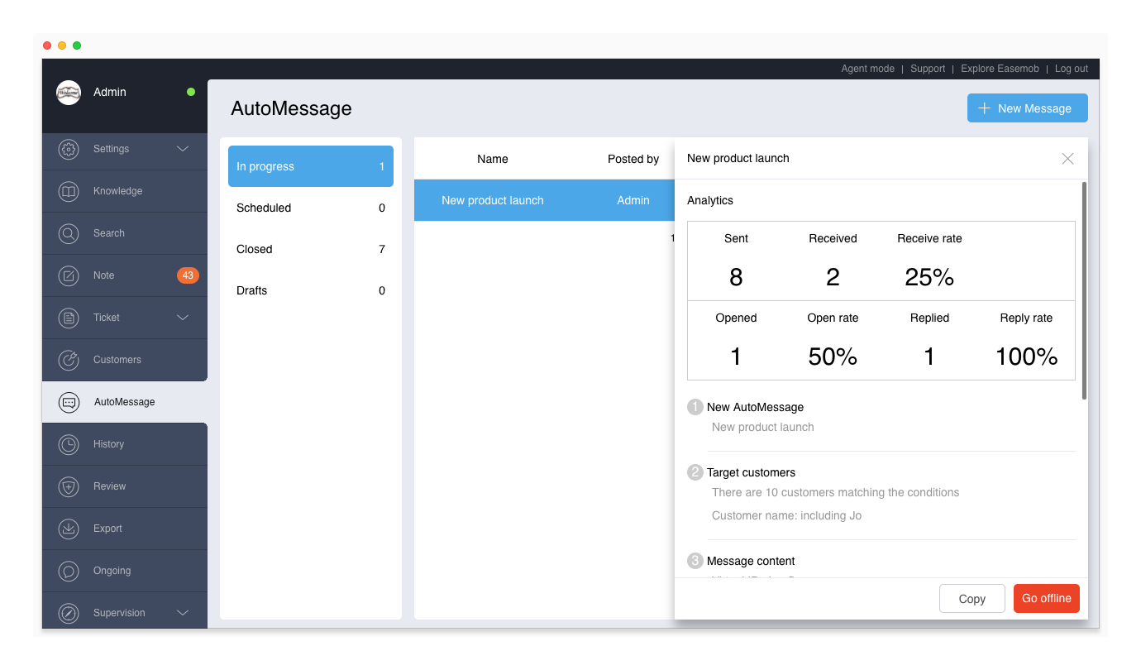The image size is (1141, 670).
Task: Click the Ongoing speech bubble icon
Action: (69, 571)
